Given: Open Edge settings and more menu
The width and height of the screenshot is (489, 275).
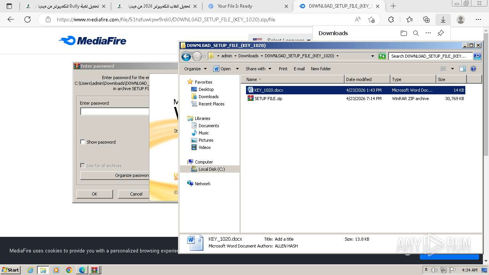Looking at the screenshot, I should click(x=478, y=19).
